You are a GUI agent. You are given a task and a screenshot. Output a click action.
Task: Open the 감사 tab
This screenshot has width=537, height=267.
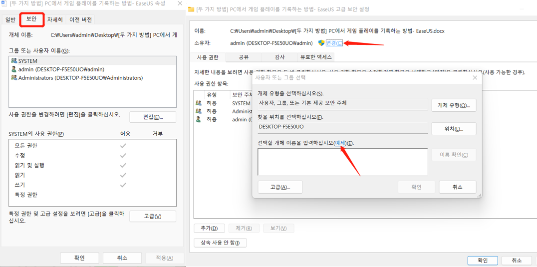pyautogui.click(x=280, y=57)
